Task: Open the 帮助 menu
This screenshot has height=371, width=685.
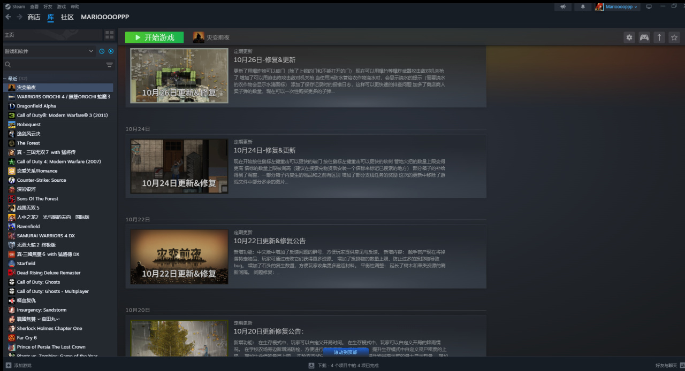Action: [75, 6]
